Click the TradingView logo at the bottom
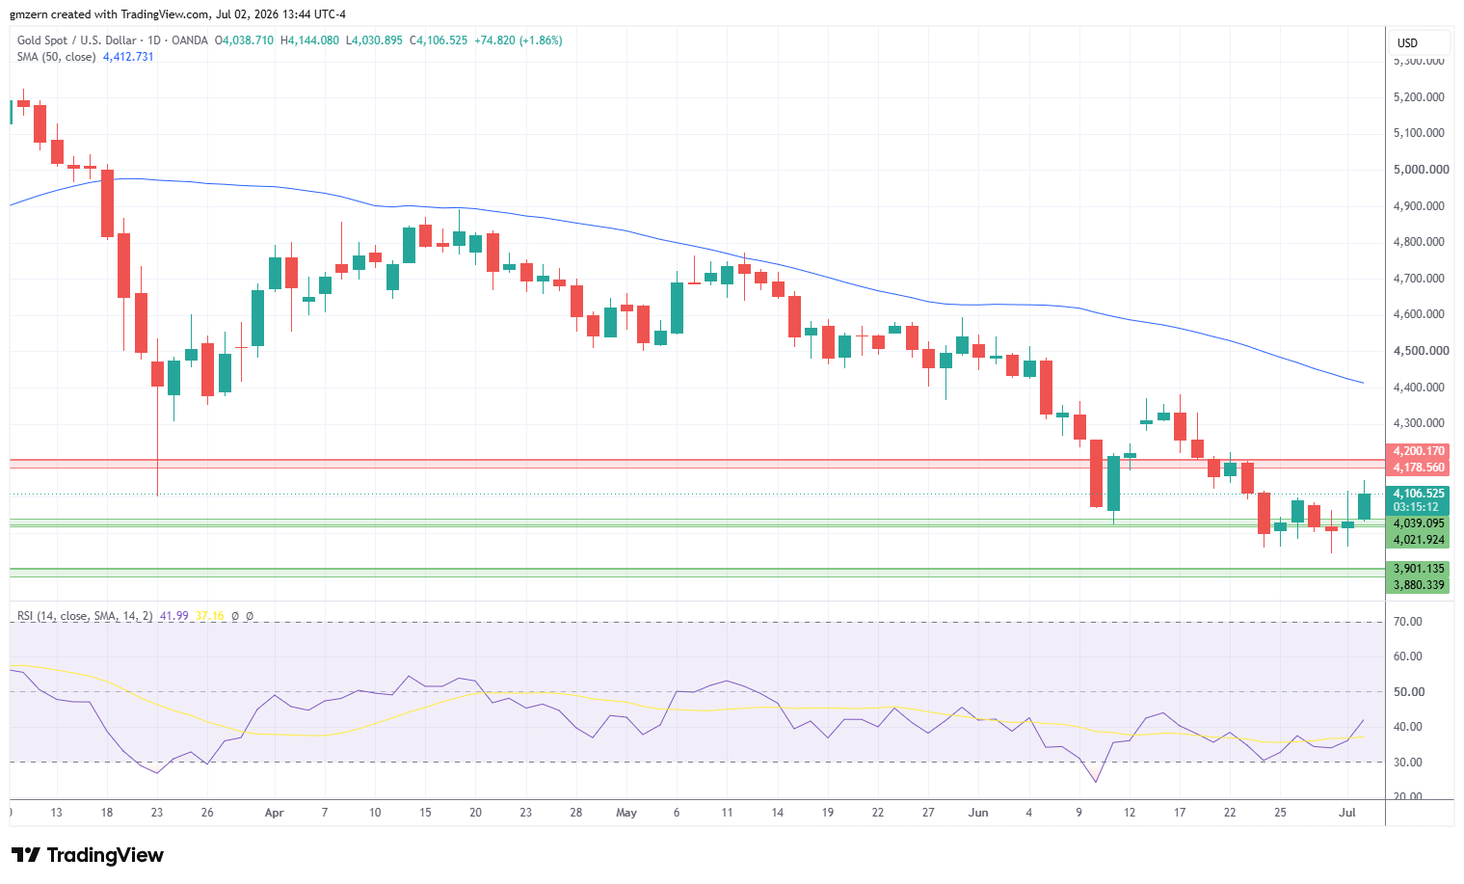Screen dimensions: 1464x884 [x=87, y=855]
